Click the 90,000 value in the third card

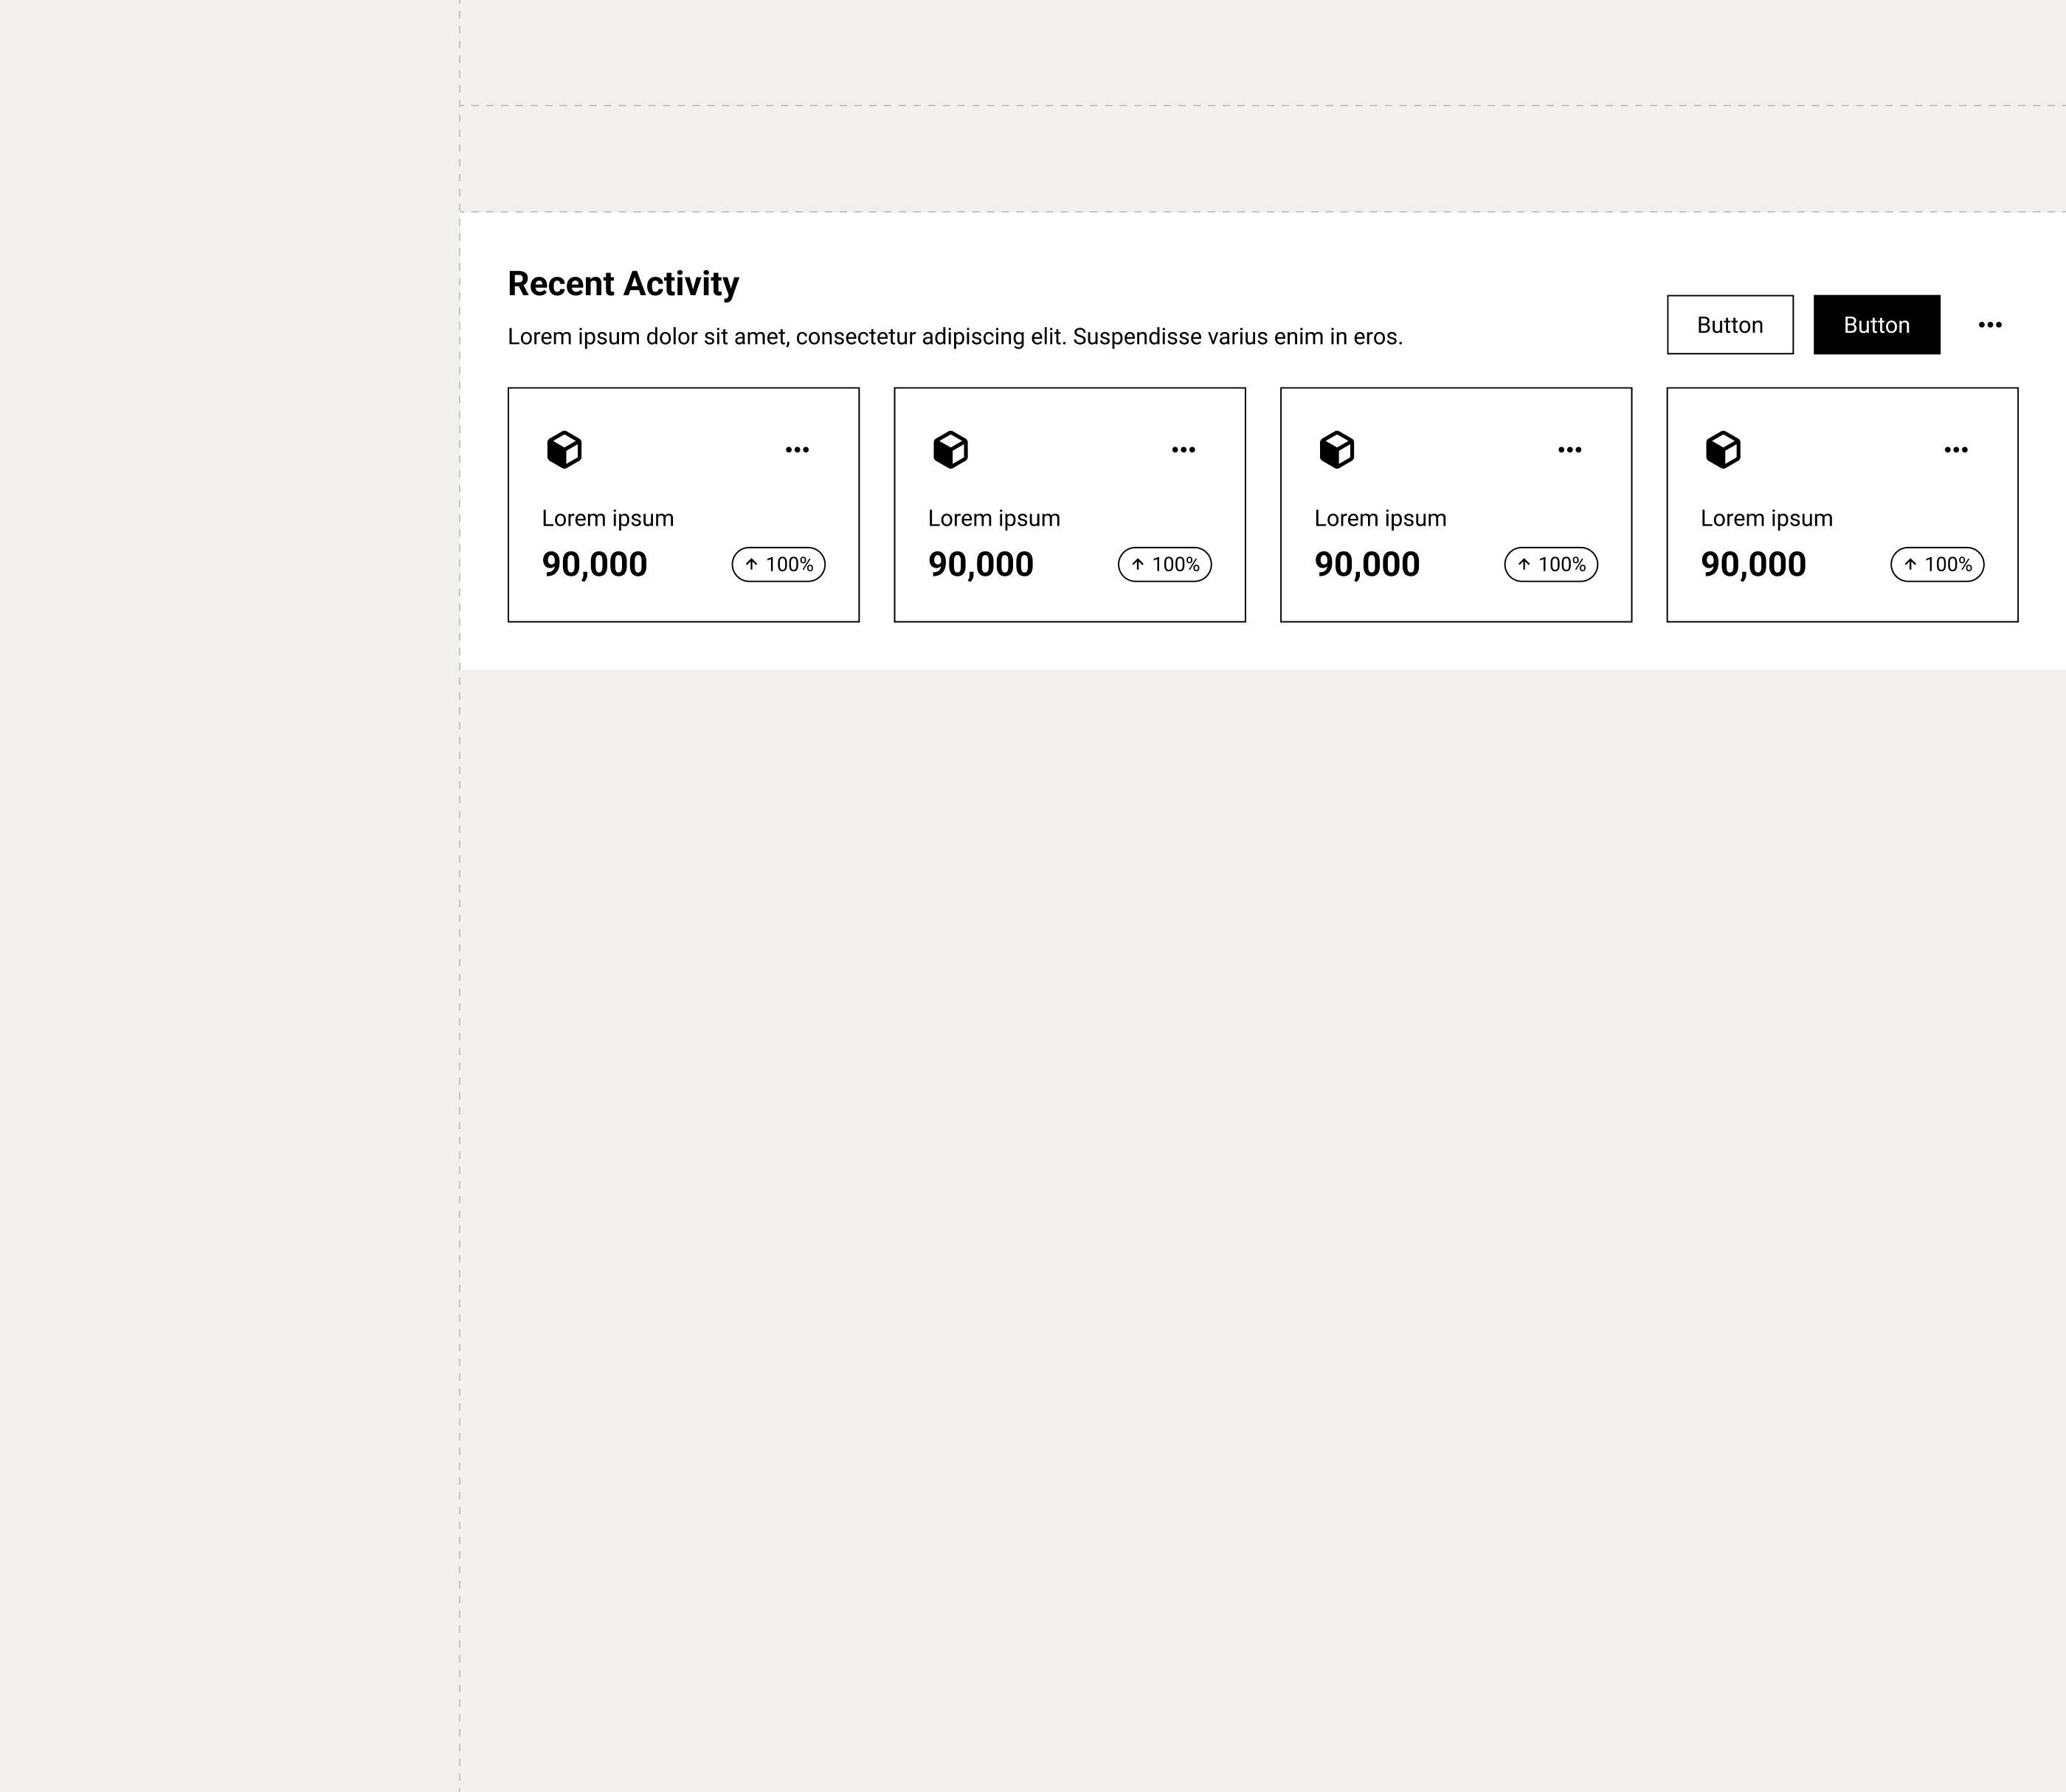point(1367,565)
